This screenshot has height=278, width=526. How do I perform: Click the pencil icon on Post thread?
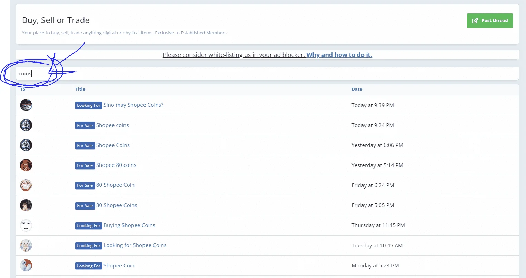click(475, 21)
